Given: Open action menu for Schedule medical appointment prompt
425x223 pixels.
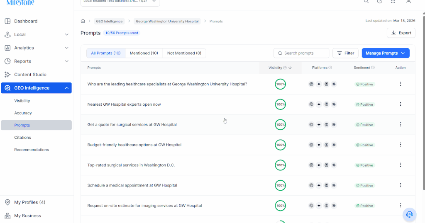Looking at the screenshot, I should tap(401, 185).
